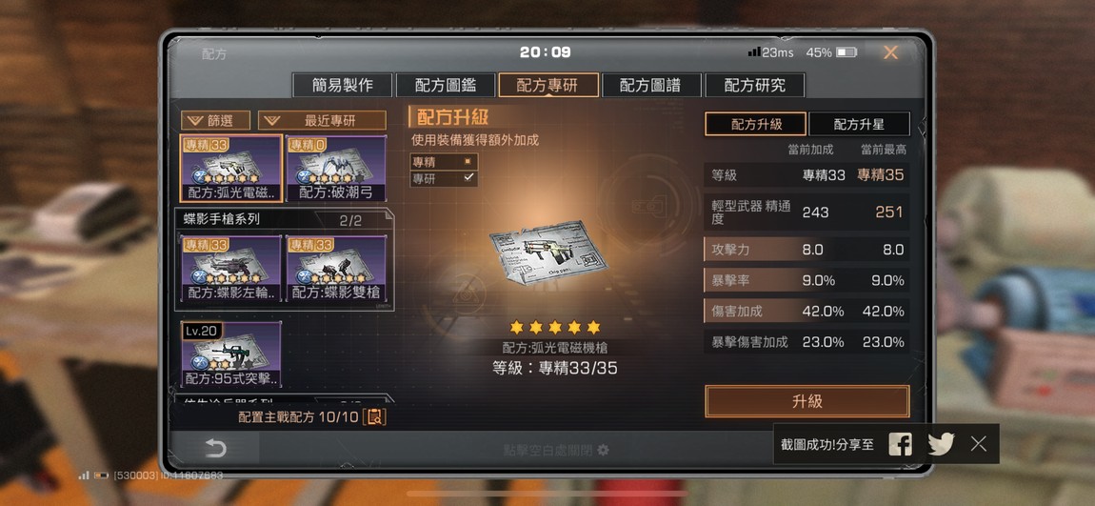Select the 蝶影左輪 recipe icon
Viewport: 1095px width, 506px height.
(231, 269)
